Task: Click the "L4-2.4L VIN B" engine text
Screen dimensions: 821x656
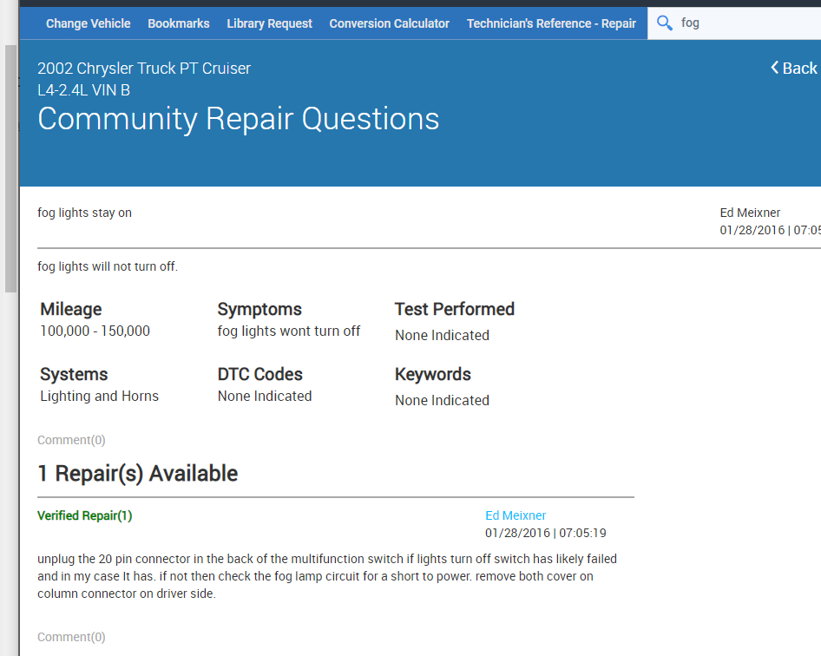Action: click(84, 90)
